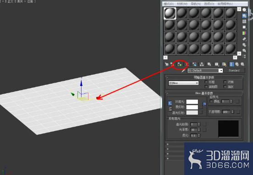Viewport: 253px width, 175px height.
Task: Click the 光泽度 map slot button
Action: (x=204, y=130)
